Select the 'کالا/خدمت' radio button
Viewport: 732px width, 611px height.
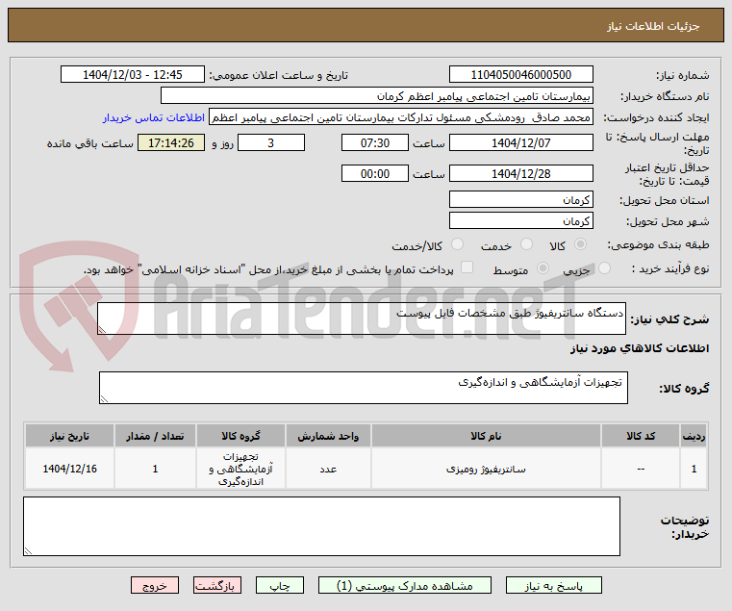coord(458,243)
